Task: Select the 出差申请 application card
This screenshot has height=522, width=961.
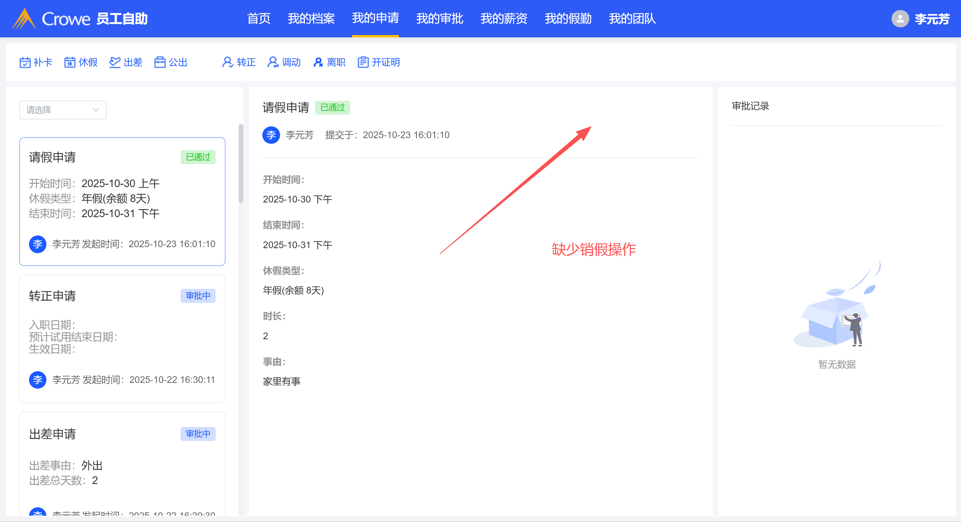Action: tap(122, 462)
